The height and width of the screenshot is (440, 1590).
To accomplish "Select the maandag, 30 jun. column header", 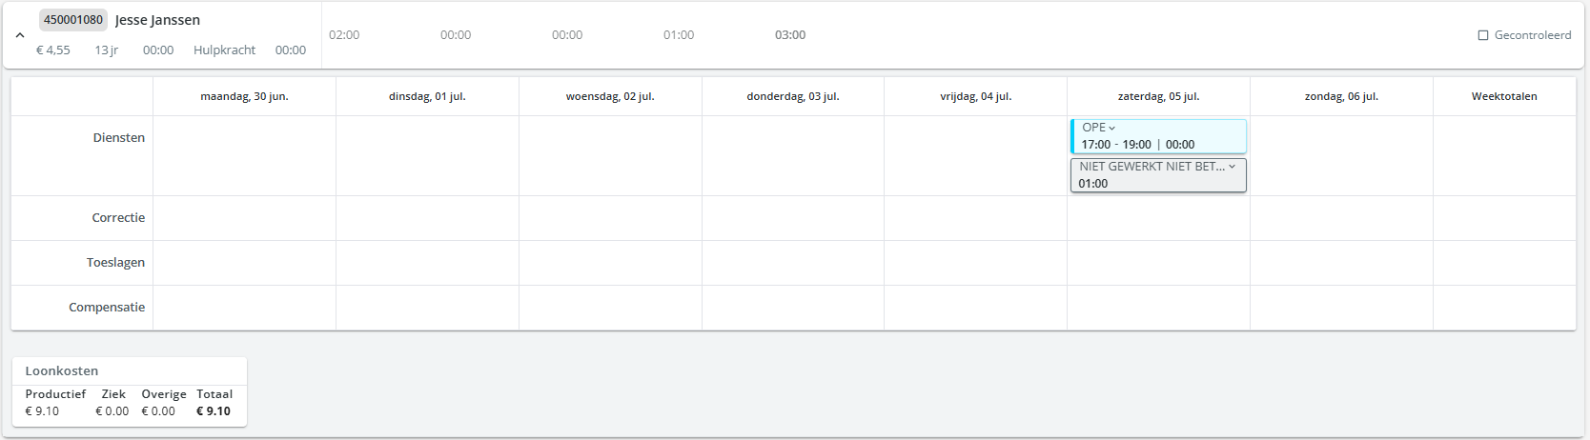I will (244, 96).
